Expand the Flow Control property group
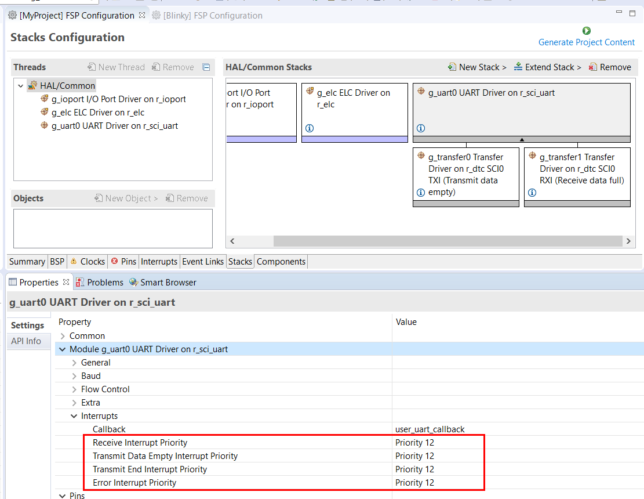The image size is (644, 499). pyautogui.click(x=74, y=389)
